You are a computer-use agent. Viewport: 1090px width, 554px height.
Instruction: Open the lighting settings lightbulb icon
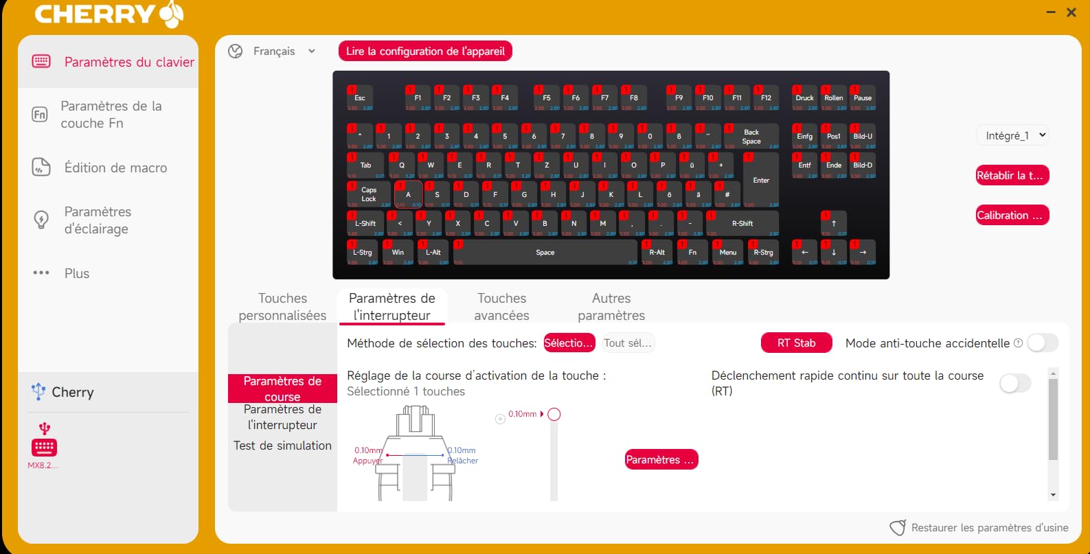click(41, 220)
